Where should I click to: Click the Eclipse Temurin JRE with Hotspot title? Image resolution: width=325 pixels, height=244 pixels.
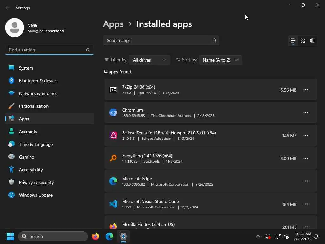point(169,133)
